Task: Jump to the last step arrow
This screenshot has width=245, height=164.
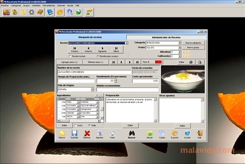Action: (x=137, y=62)
